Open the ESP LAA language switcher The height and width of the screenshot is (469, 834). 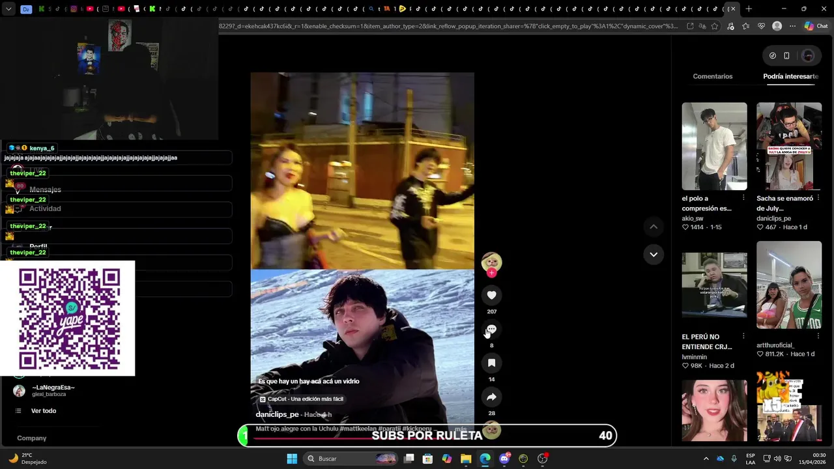(x=751, y=459)
